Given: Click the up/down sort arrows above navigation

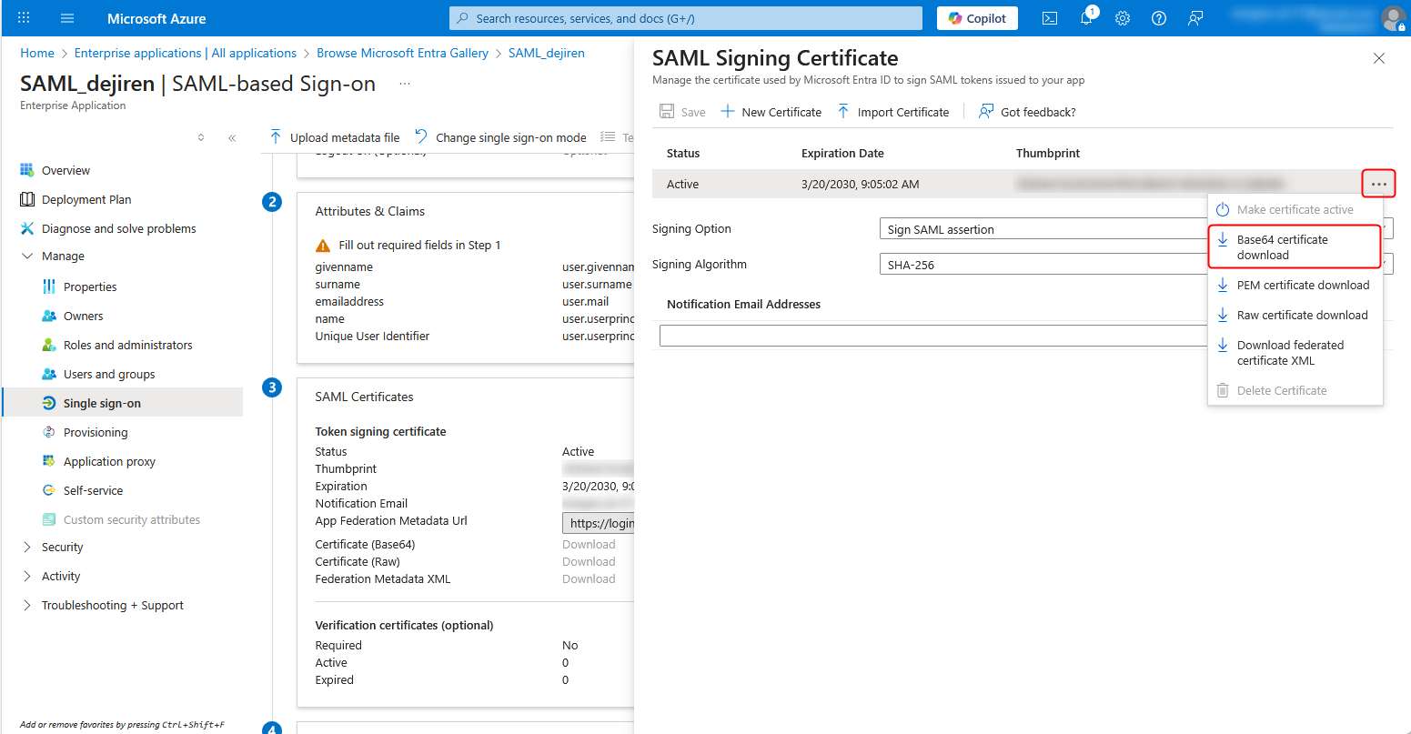Looking at the screenshot, I should [201, 138].
